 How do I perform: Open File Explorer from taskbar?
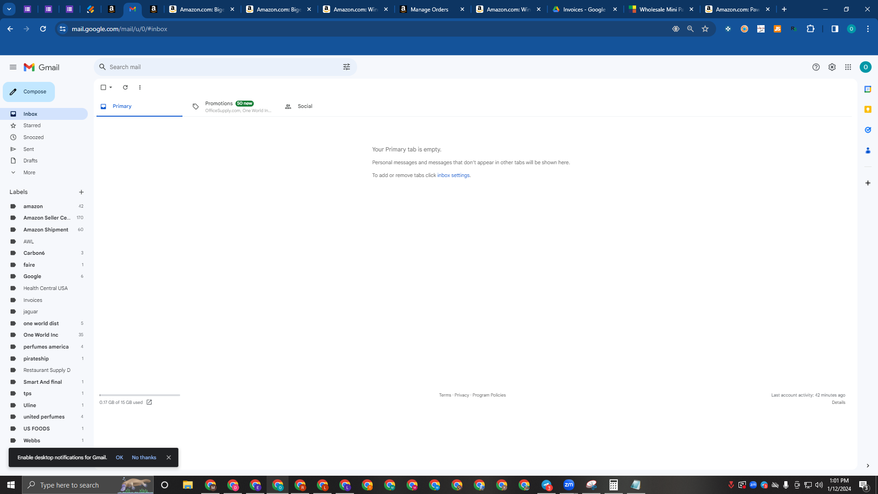click(187, 485)
